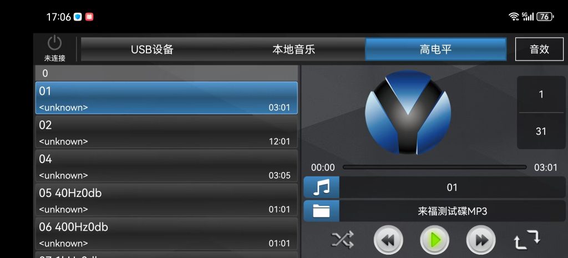Image resolution: width=568 pixels, height=258 pixels.
Task: Play track 02 lasting 12:01
Action: (x=166, y=132)
